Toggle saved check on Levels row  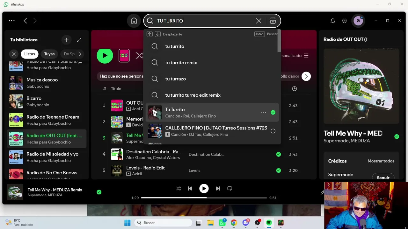[279, 170]
